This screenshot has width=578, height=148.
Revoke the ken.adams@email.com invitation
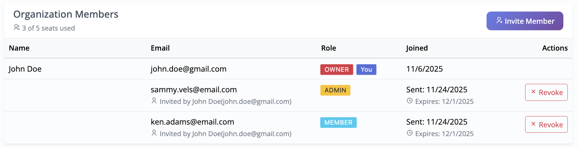[546, 125]
